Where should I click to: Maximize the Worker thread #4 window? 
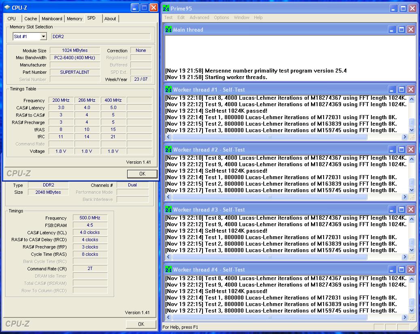(x=401, y=270)
